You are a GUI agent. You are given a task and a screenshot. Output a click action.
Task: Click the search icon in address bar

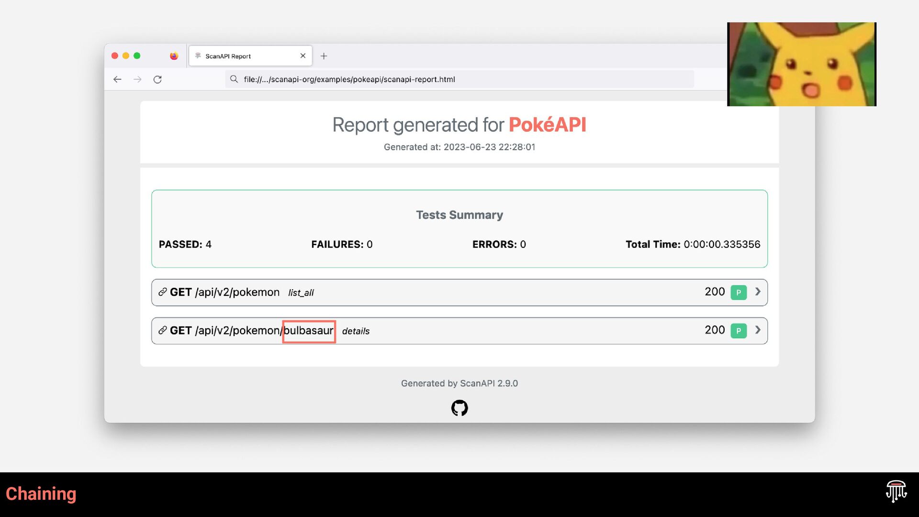click(234, 79)
